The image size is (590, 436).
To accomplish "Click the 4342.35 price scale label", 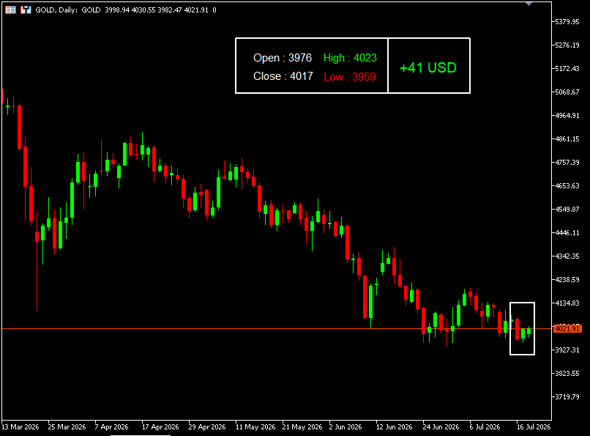I will click(567, 256).
